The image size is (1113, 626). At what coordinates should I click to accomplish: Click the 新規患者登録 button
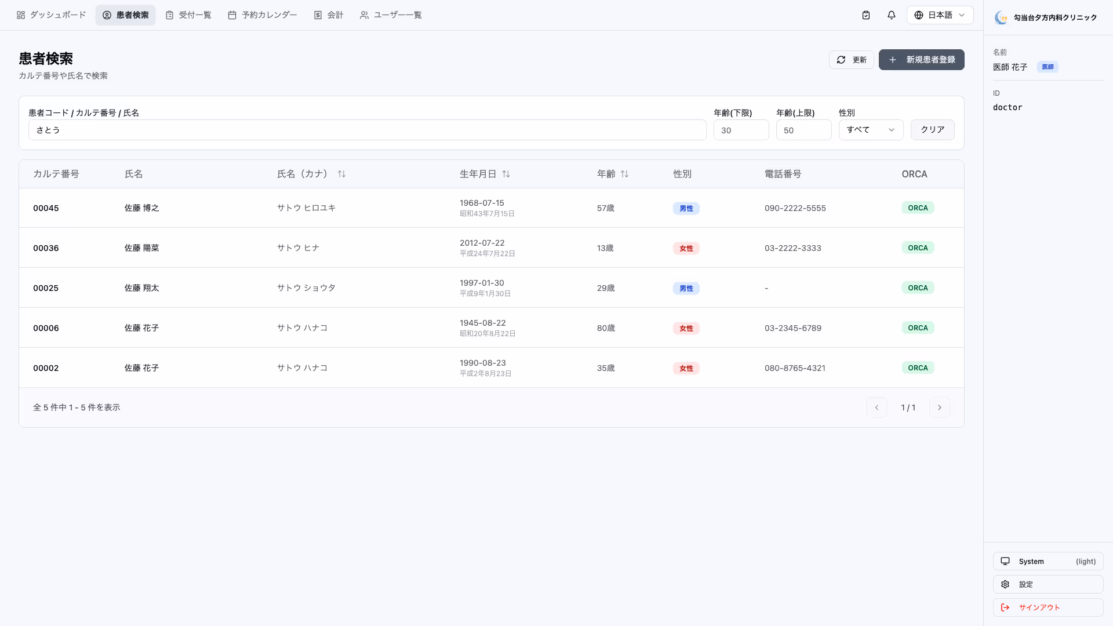(922, 60)
